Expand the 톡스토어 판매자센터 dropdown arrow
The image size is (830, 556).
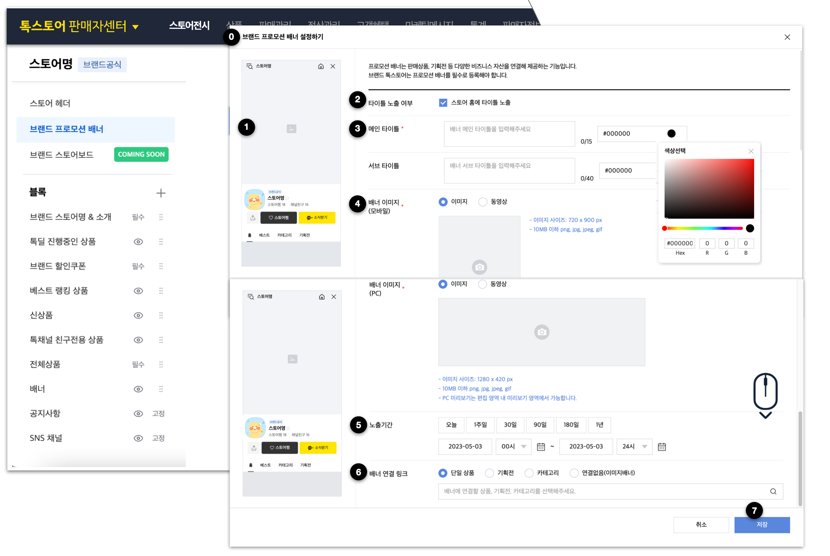(x=135, y=27)
